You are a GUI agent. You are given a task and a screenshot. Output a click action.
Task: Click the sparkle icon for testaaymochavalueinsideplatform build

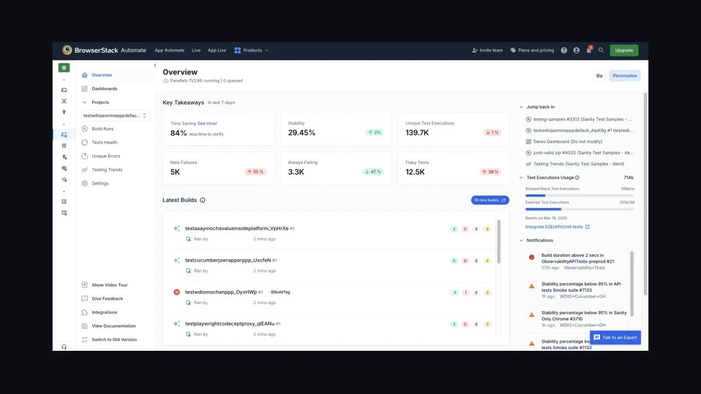coord(176,228)
